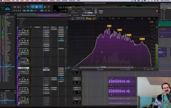The image size is (171, 108).
Task: Open 'Default Setting' preset menu in Pro-Q 3
Action: point(130,18)
